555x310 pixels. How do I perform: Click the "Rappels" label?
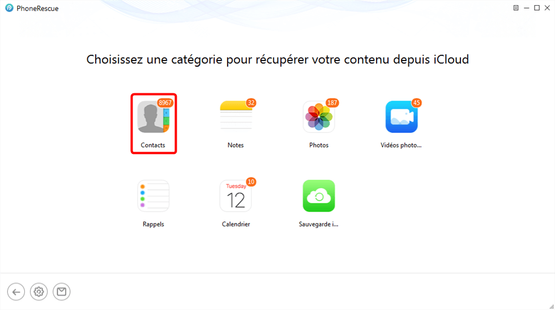(x=153, y=224)
